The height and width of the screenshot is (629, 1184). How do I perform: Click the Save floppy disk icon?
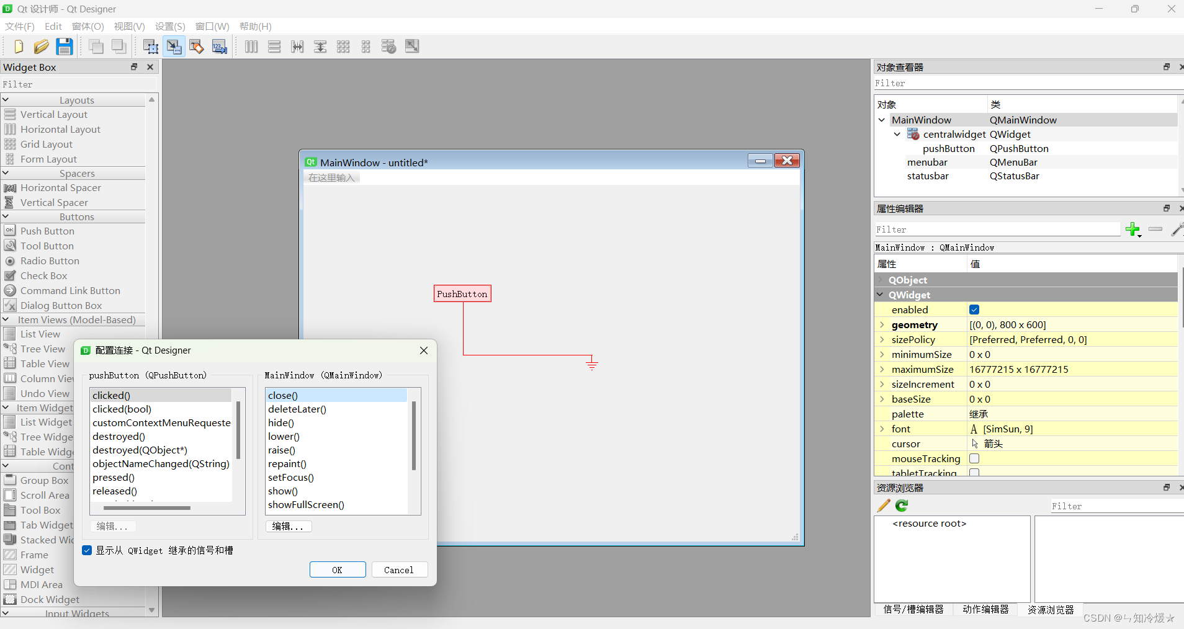pyautogui.click(x=65, y=47)
